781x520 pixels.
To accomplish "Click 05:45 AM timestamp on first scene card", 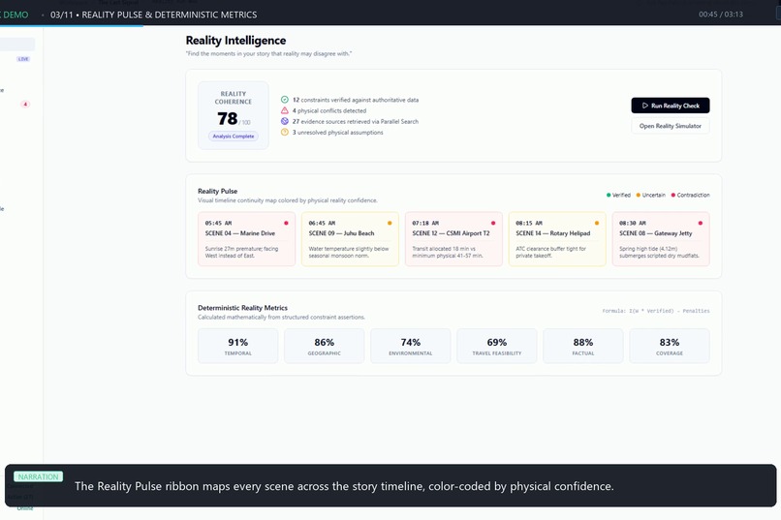I will [218, 223].
